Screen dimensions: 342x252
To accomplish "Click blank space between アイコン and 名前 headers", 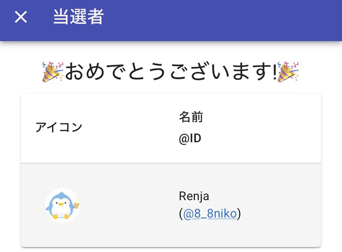I will (130, 128).
